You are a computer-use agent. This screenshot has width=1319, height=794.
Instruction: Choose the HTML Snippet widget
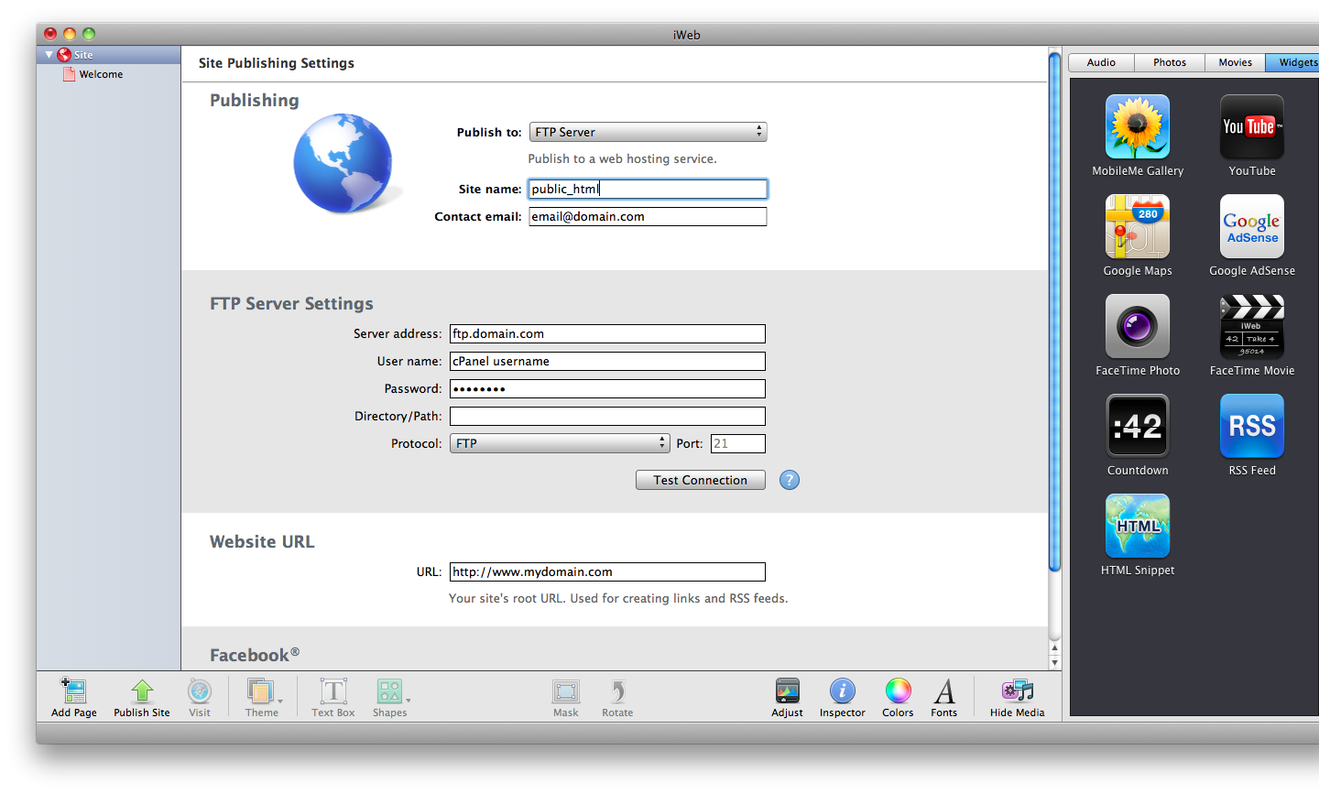point(1138,527)
